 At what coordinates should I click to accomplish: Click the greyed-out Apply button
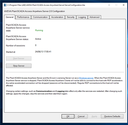(x=94, y=116)
